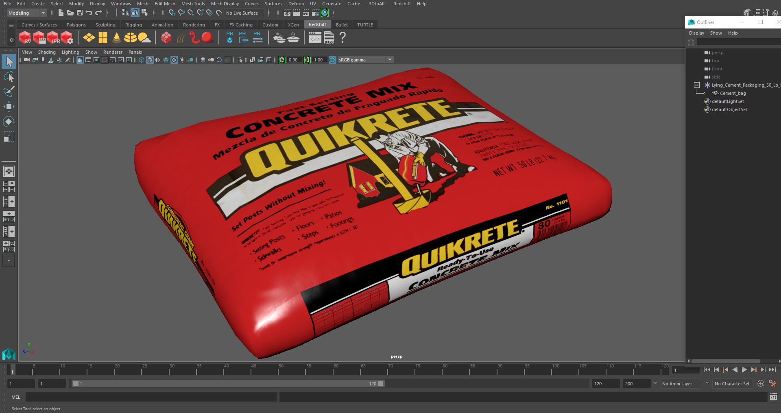Click the MEL command language label
Image resolution: width=781 pixels, height=413 pixels.
(15, 397)
